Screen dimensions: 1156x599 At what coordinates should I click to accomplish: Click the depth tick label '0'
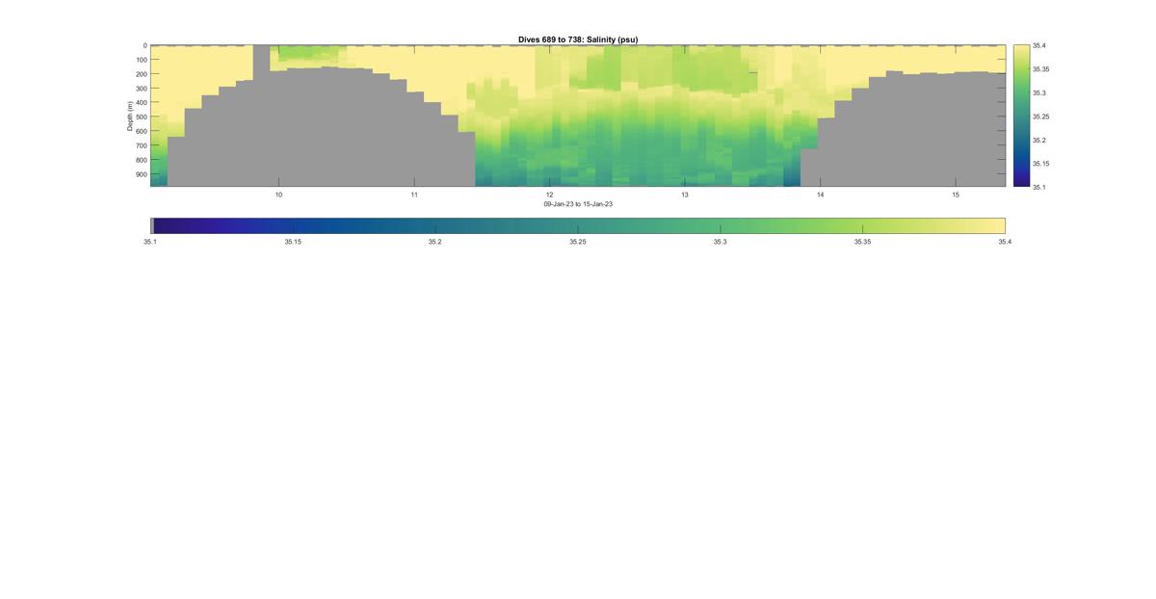(144, 45)
